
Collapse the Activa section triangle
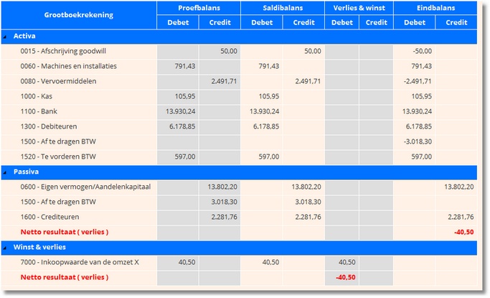[x=6, y=36]
